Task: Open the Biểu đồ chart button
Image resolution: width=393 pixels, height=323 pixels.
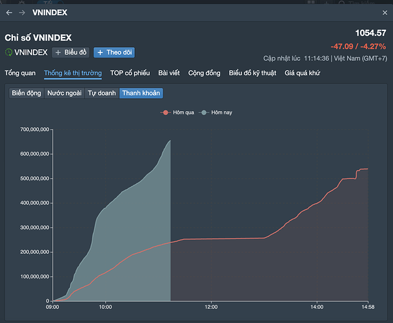Action: pyautogui.click(x=70, y=52)
